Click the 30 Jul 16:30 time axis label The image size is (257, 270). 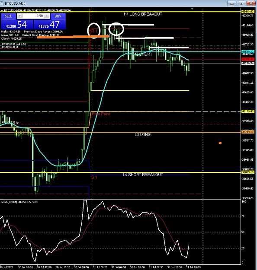tap(63, 267)
